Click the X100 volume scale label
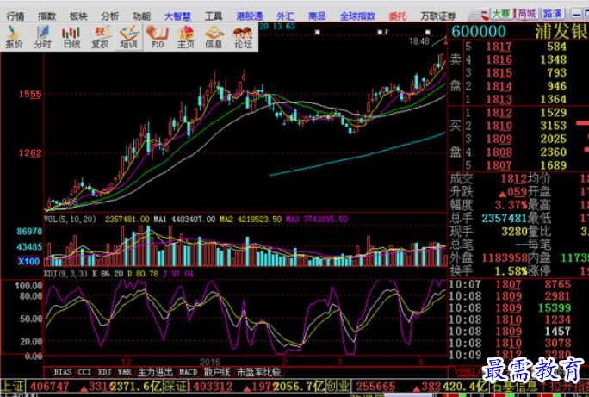 click(x=28, y=261)
